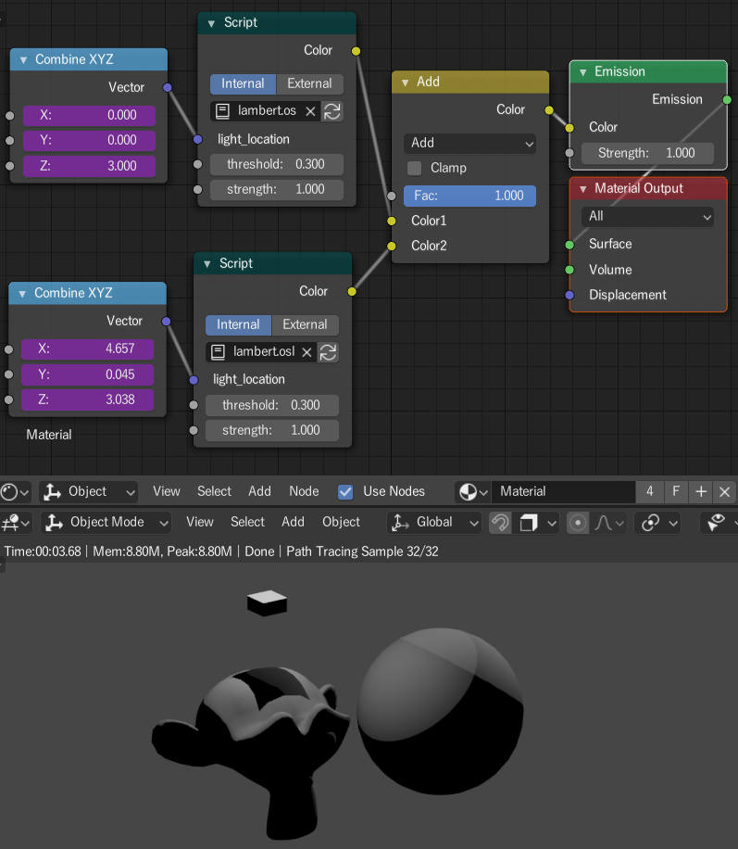Open the All render target dropdown
The width and height of the screenshot is (738, 849).
[647, 217]
